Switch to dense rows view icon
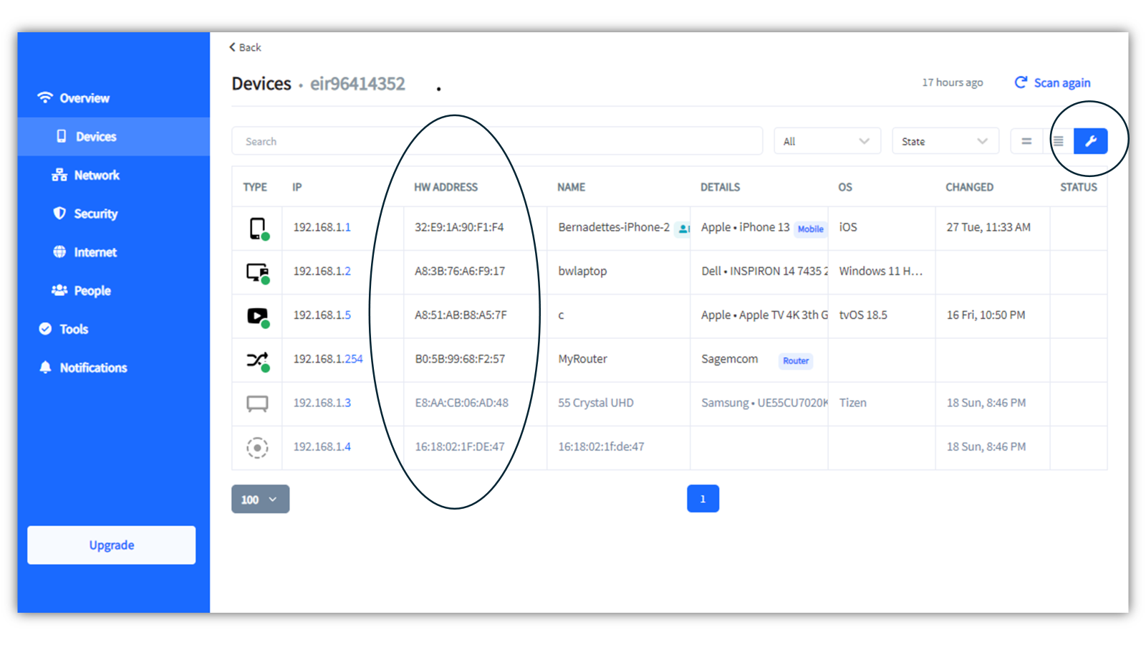 (1059, 141)
